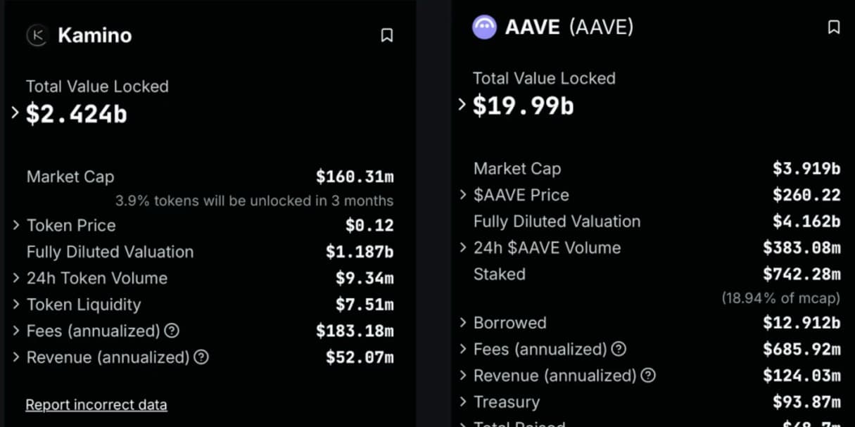Click the Report incorrect data link
Screen dimensions: 855x427
(96, 405)
